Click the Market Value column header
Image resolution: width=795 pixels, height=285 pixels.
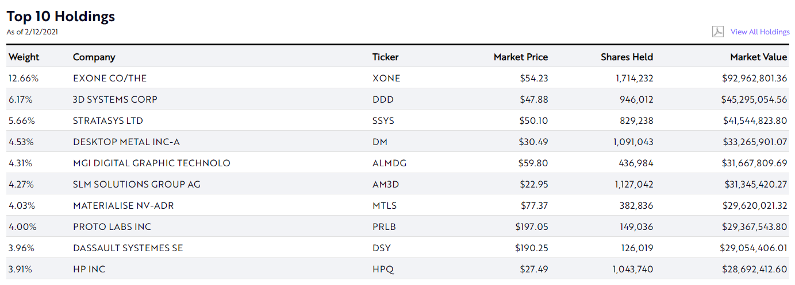758,57
